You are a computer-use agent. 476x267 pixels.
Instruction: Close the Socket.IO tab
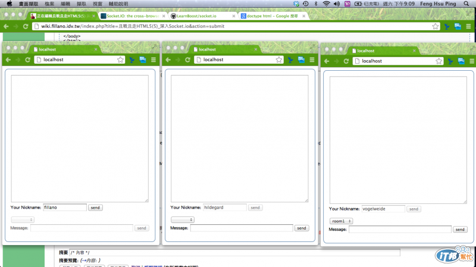tap(164, 16)
